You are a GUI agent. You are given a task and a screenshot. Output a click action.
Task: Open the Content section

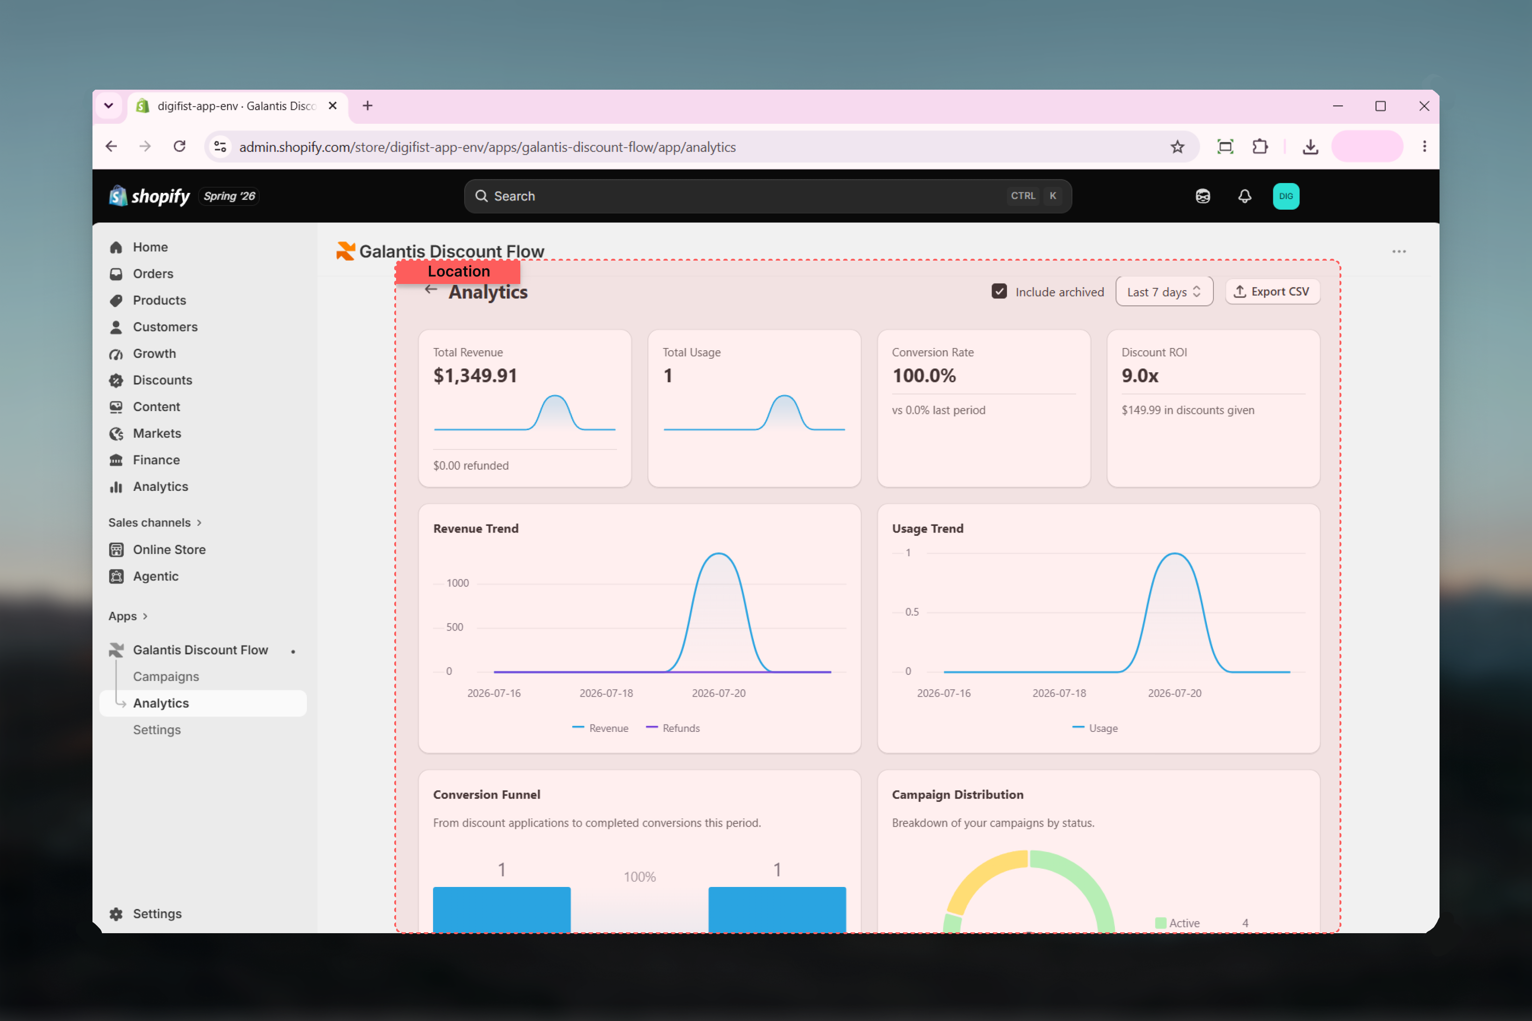(156, 407)
